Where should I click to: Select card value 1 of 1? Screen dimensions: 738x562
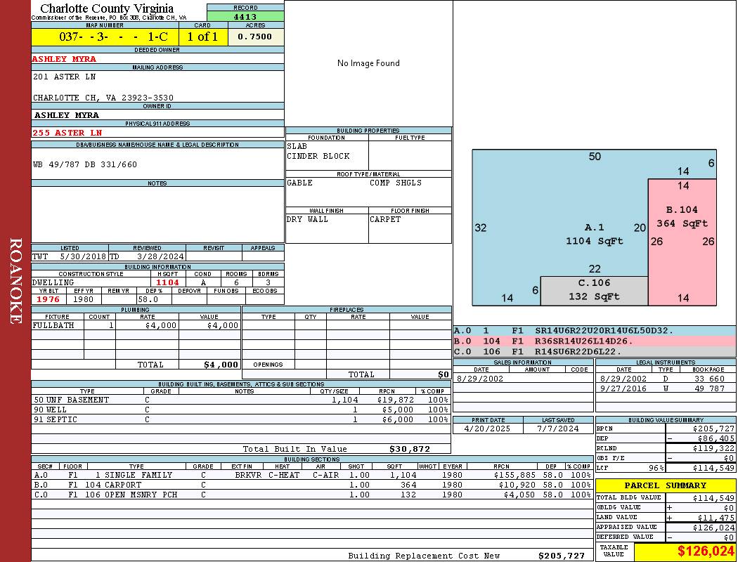(x=203, y=37)
